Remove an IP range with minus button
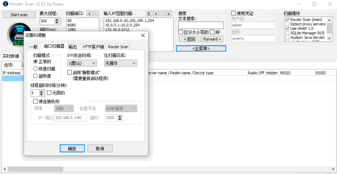This screenshot has width=337, height=174. click(162, 14)
